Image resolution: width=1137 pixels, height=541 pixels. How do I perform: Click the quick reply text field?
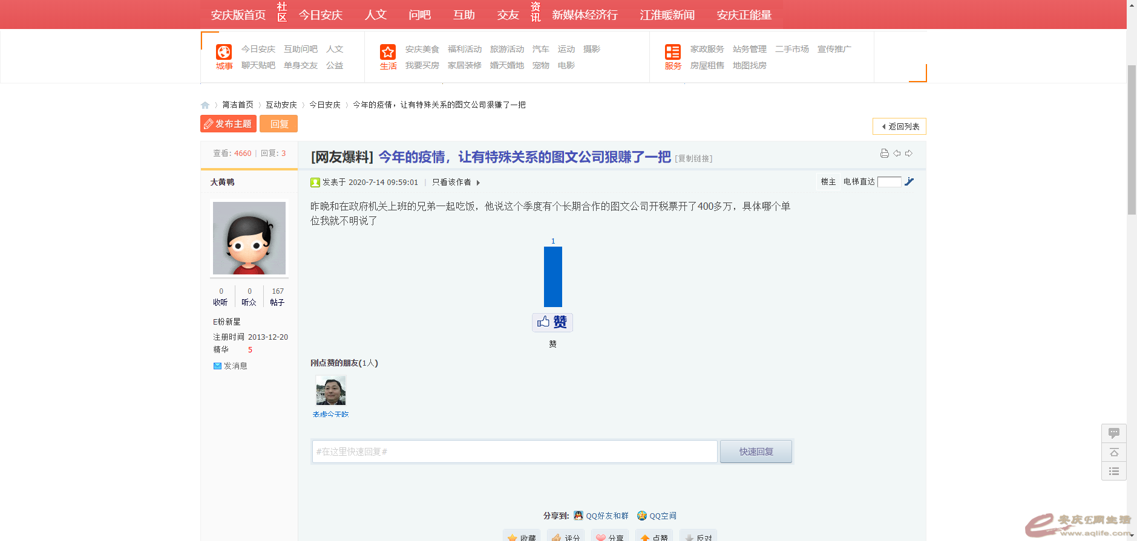click(514, 452)
